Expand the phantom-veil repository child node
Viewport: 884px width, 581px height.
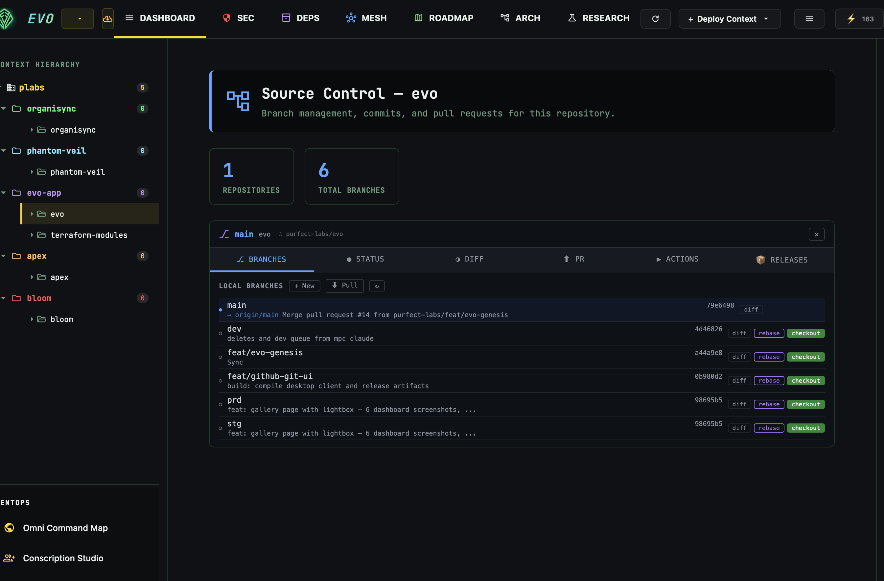click(32, 172)
